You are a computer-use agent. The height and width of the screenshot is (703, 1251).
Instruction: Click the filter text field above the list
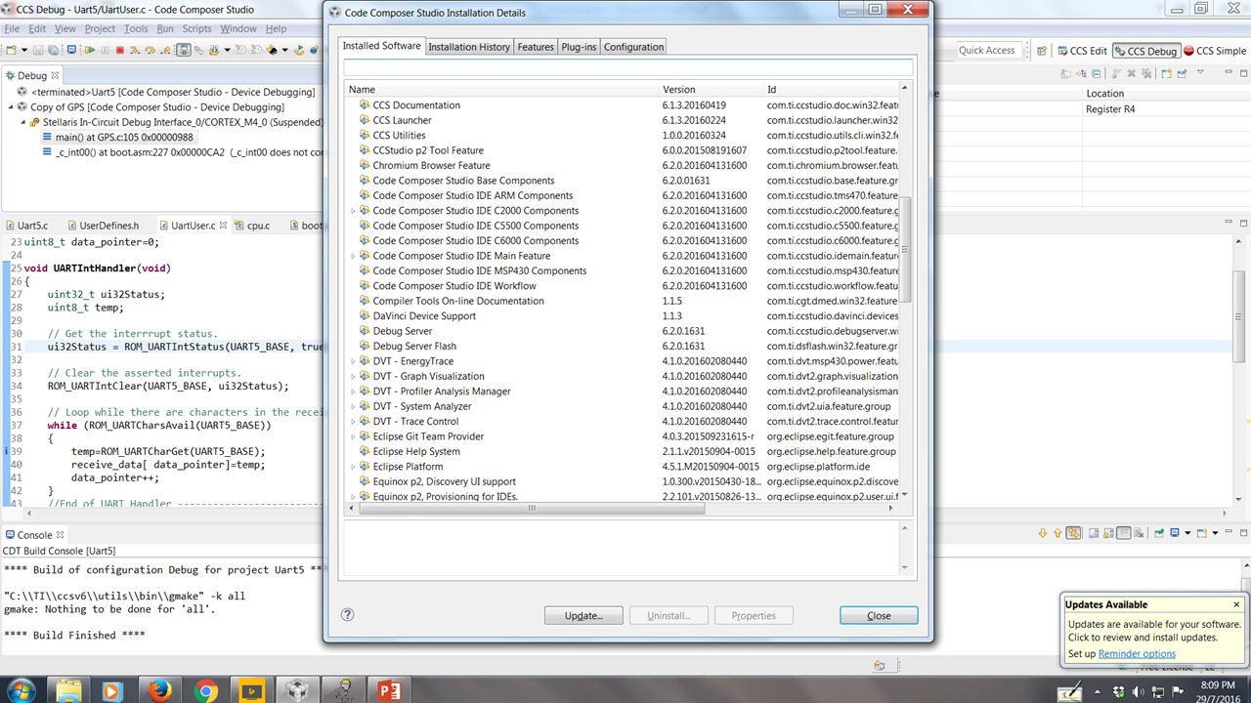click(627, 67)
